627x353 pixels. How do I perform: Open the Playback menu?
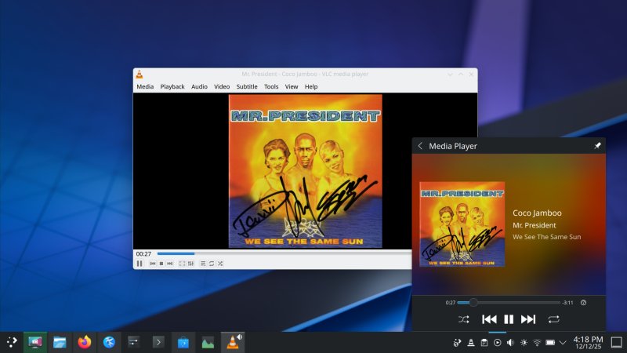pyautogui.click(x=172, y=86)
